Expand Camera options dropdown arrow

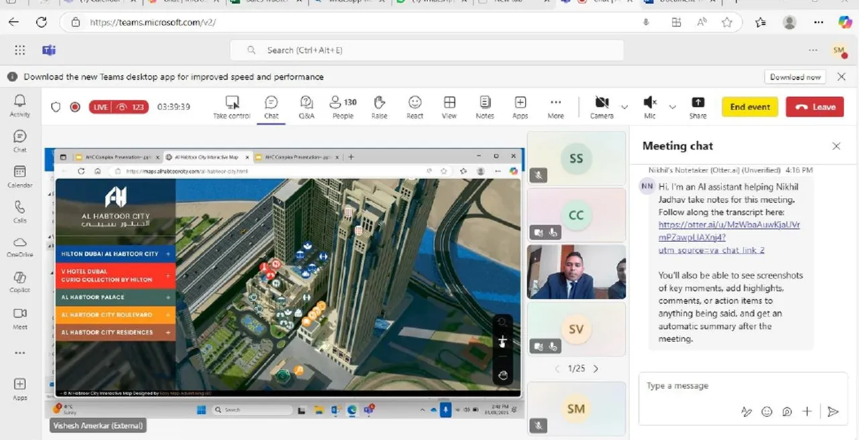(625, 107)
